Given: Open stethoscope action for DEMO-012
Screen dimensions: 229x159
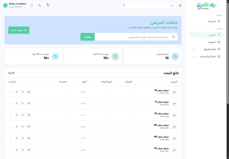Looking at the screenshot, I should tap(23, 92).
